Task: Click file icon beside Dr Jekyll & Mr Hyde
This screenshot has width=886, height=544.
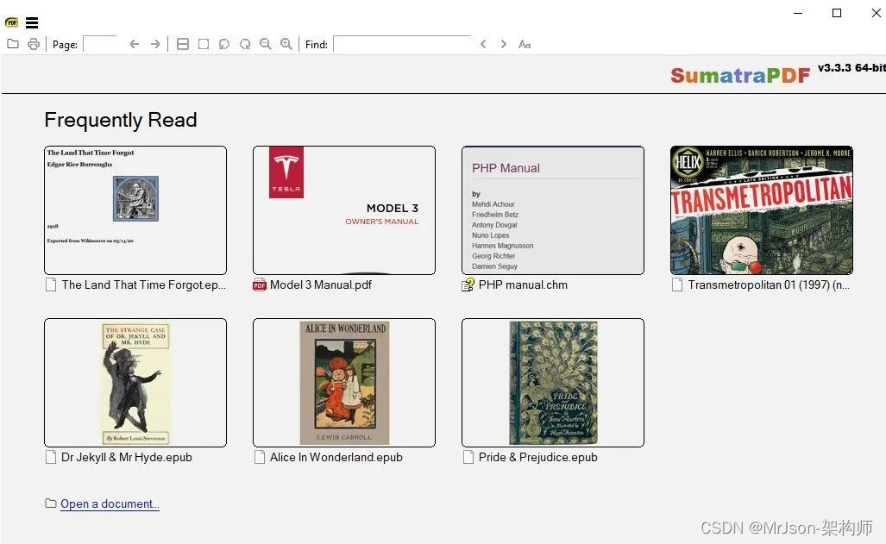Action: click(51, 457)
